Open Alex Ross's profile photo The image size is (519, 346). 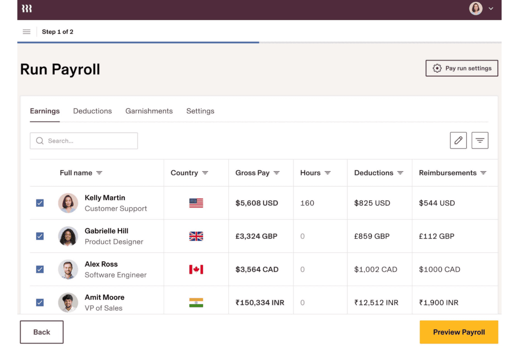[x=68, y=269]
